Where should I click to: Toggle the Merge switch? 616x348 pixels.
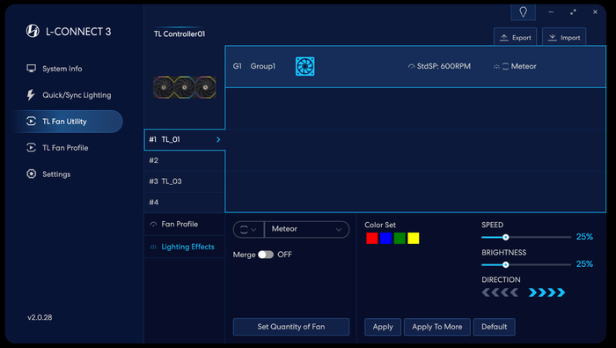266,255
